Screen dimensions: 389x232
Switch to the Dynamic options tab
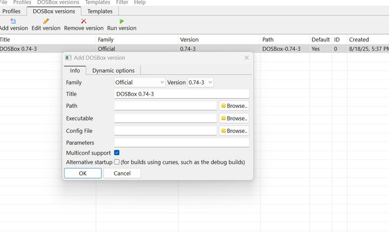[114, 71]
